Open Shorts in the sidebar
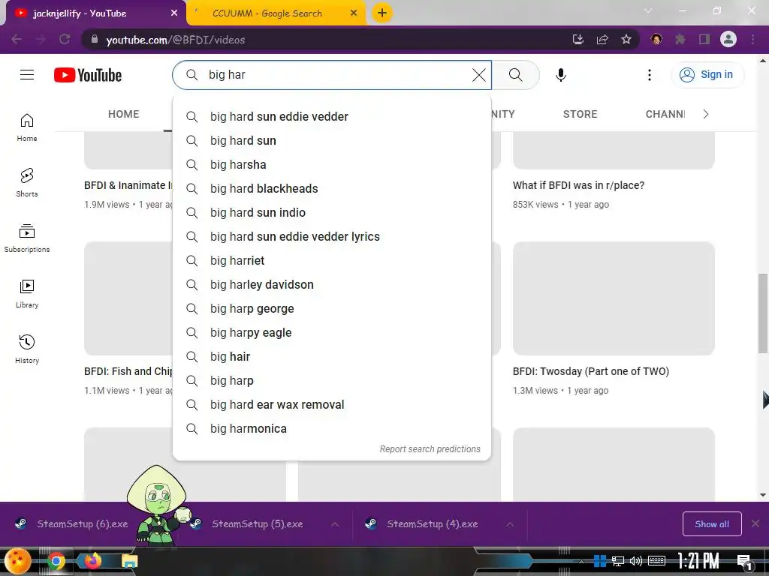769x576 pixels. pos(27,183)
